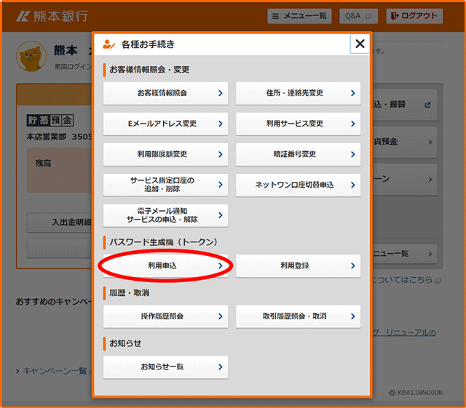Click the ログアウト button
This screenshot has width=466, height=408.
point(414,16)
